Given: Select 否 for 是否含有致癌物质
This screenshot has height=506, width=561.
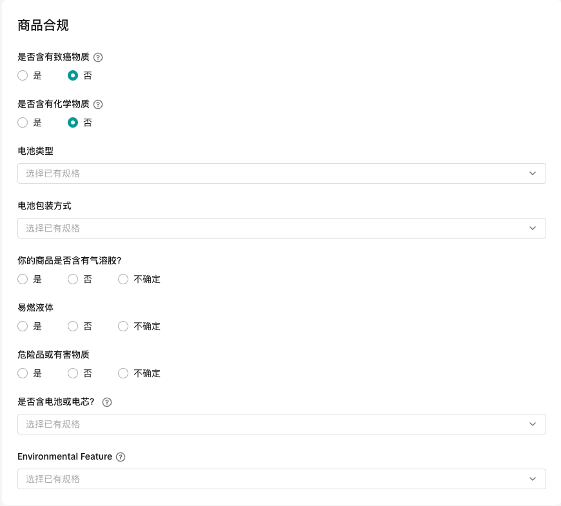Looking at the screenshot, I should [73, 75].
